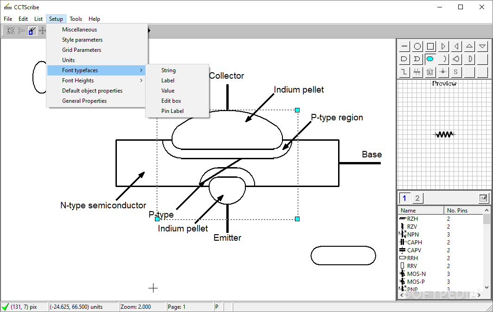
Task: Select the line shape tool
Action: 404,46
